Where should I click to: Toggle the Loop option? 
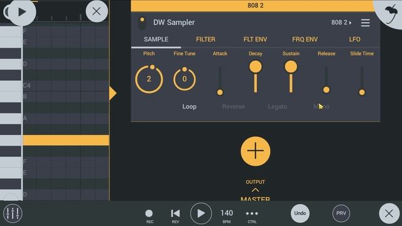pyautogui.click(x=190, y=107)
